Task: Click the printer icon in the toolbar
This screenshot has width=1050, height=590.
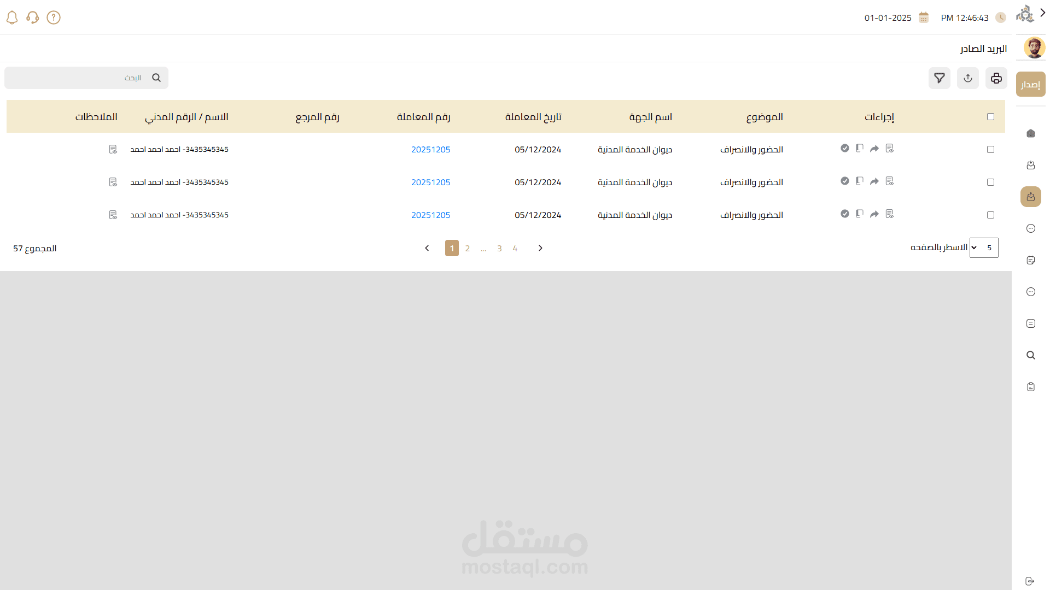Action: pyautogui.click(x=996, y=78)
